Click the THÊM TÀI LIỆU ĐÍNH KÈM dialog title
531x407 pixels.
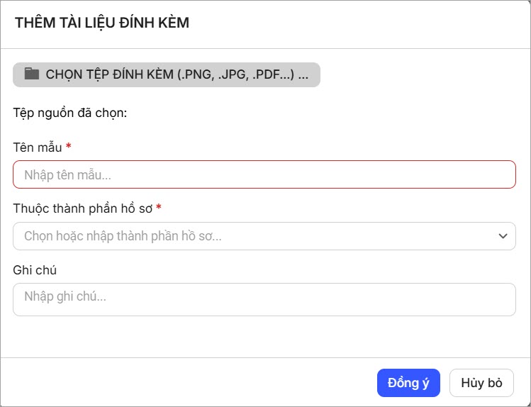(101, 23)
